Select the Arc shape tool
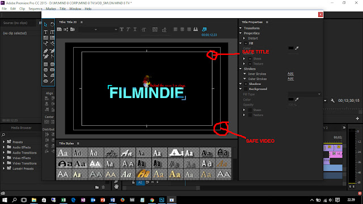This screenshot has width=363, height=204. (52, 75)
